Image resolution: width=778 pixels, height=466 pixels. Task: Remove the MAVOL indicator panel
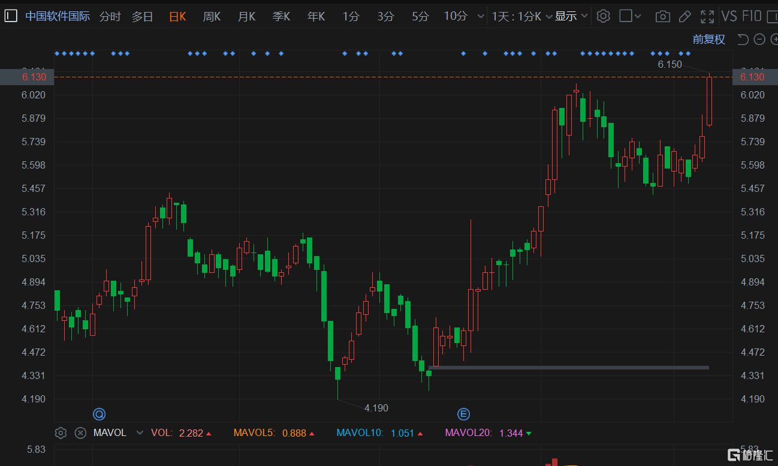(80, 432)
